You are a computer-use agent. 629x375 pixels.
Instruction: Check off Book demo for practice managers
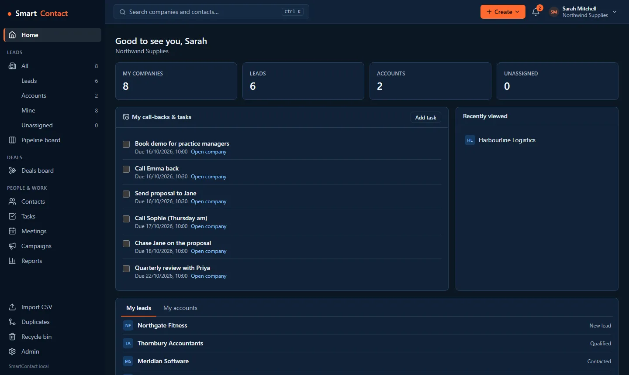coord(126,144)
